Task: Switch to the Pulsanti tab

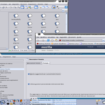Action: [46, 63]
